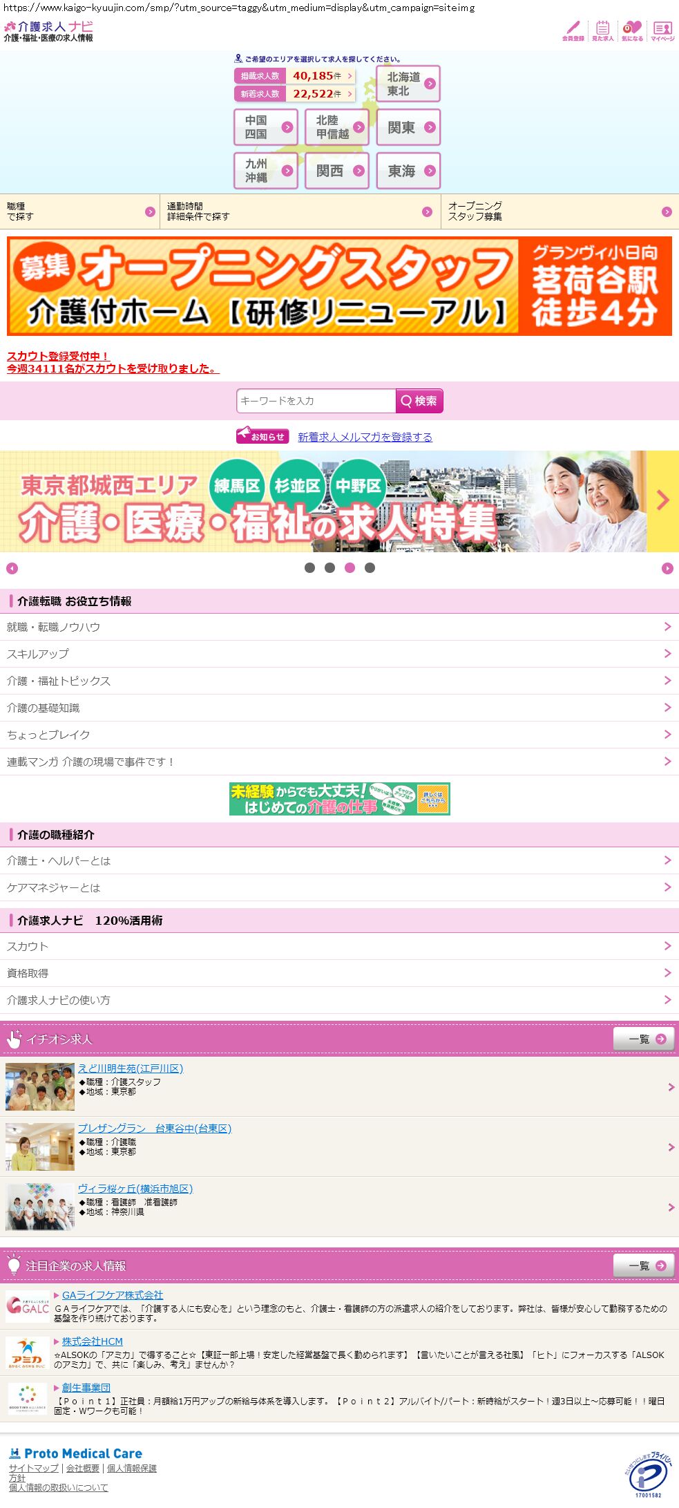Expand the 就職・転職ノウハウ row
Image resolution: width=679 pixels, height=1508 pixels.
[339, 627]
